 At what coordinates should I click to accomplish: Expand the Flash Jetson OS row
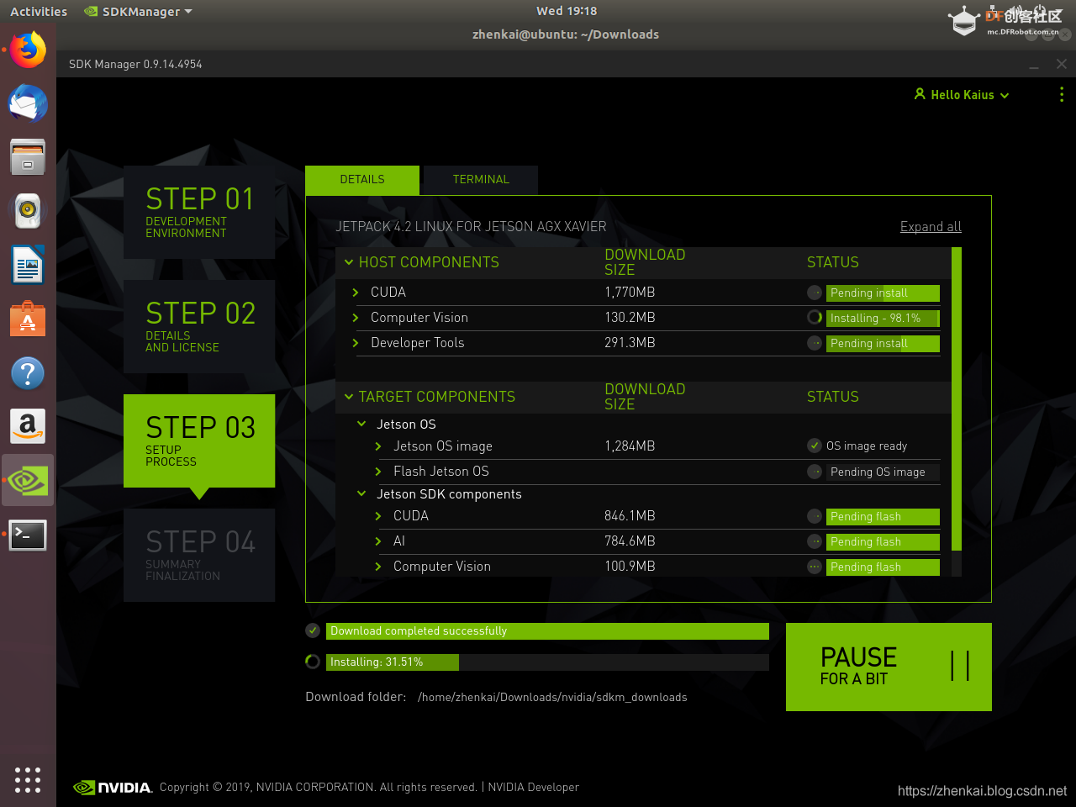tap(378, 472)
